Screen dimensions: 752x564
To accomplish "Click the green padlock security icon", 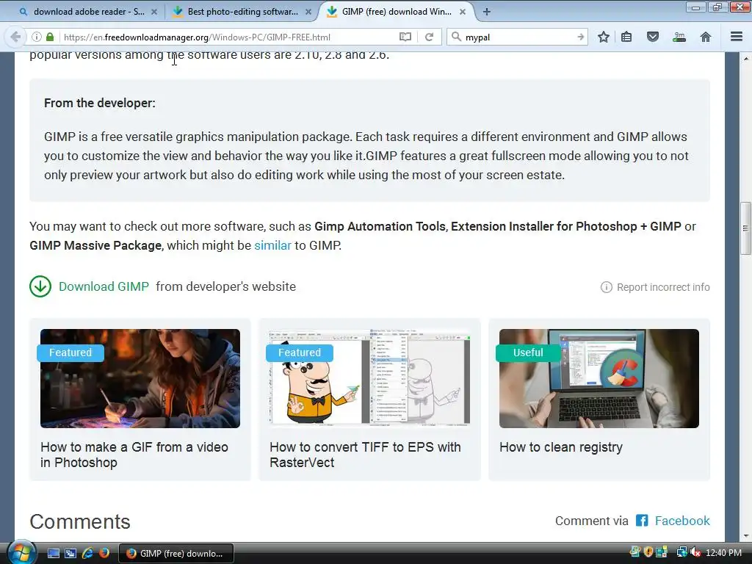I will 50,37.
